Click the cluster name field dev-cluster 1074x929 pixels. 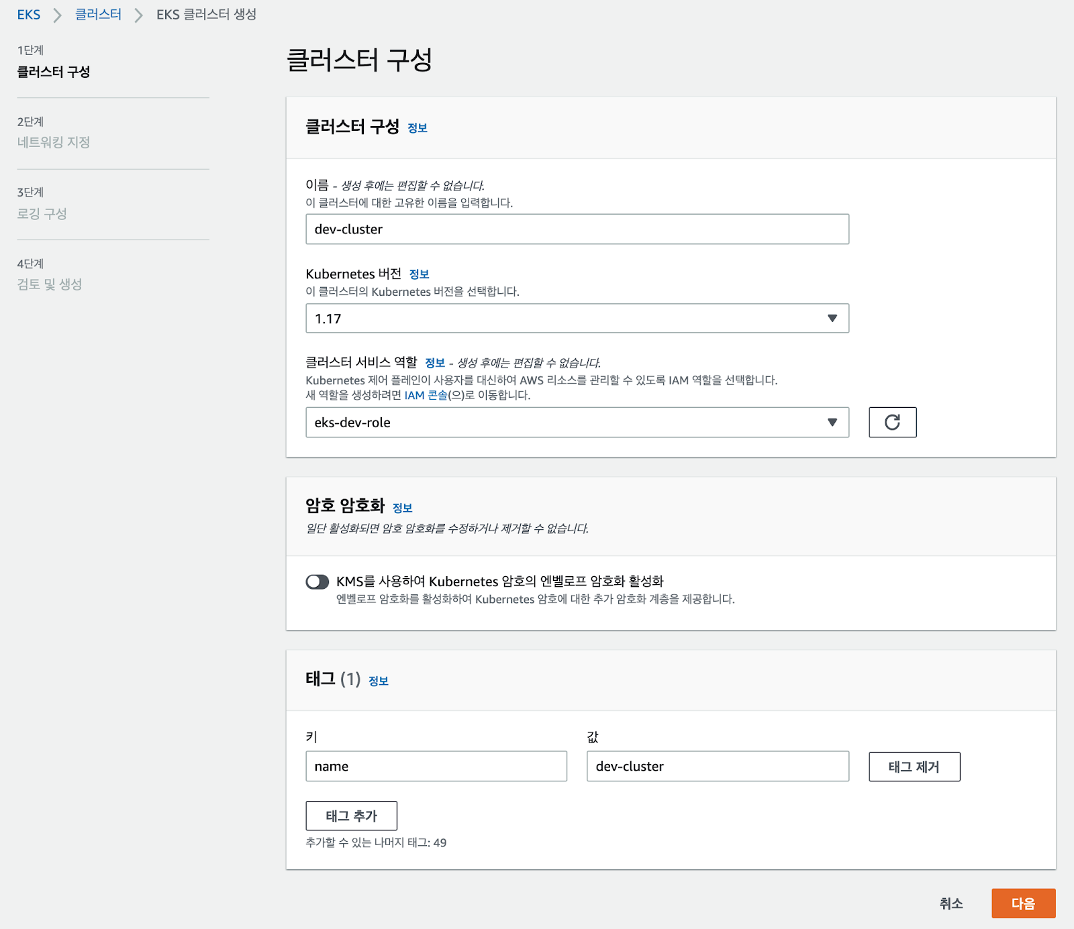pos(577,229)
